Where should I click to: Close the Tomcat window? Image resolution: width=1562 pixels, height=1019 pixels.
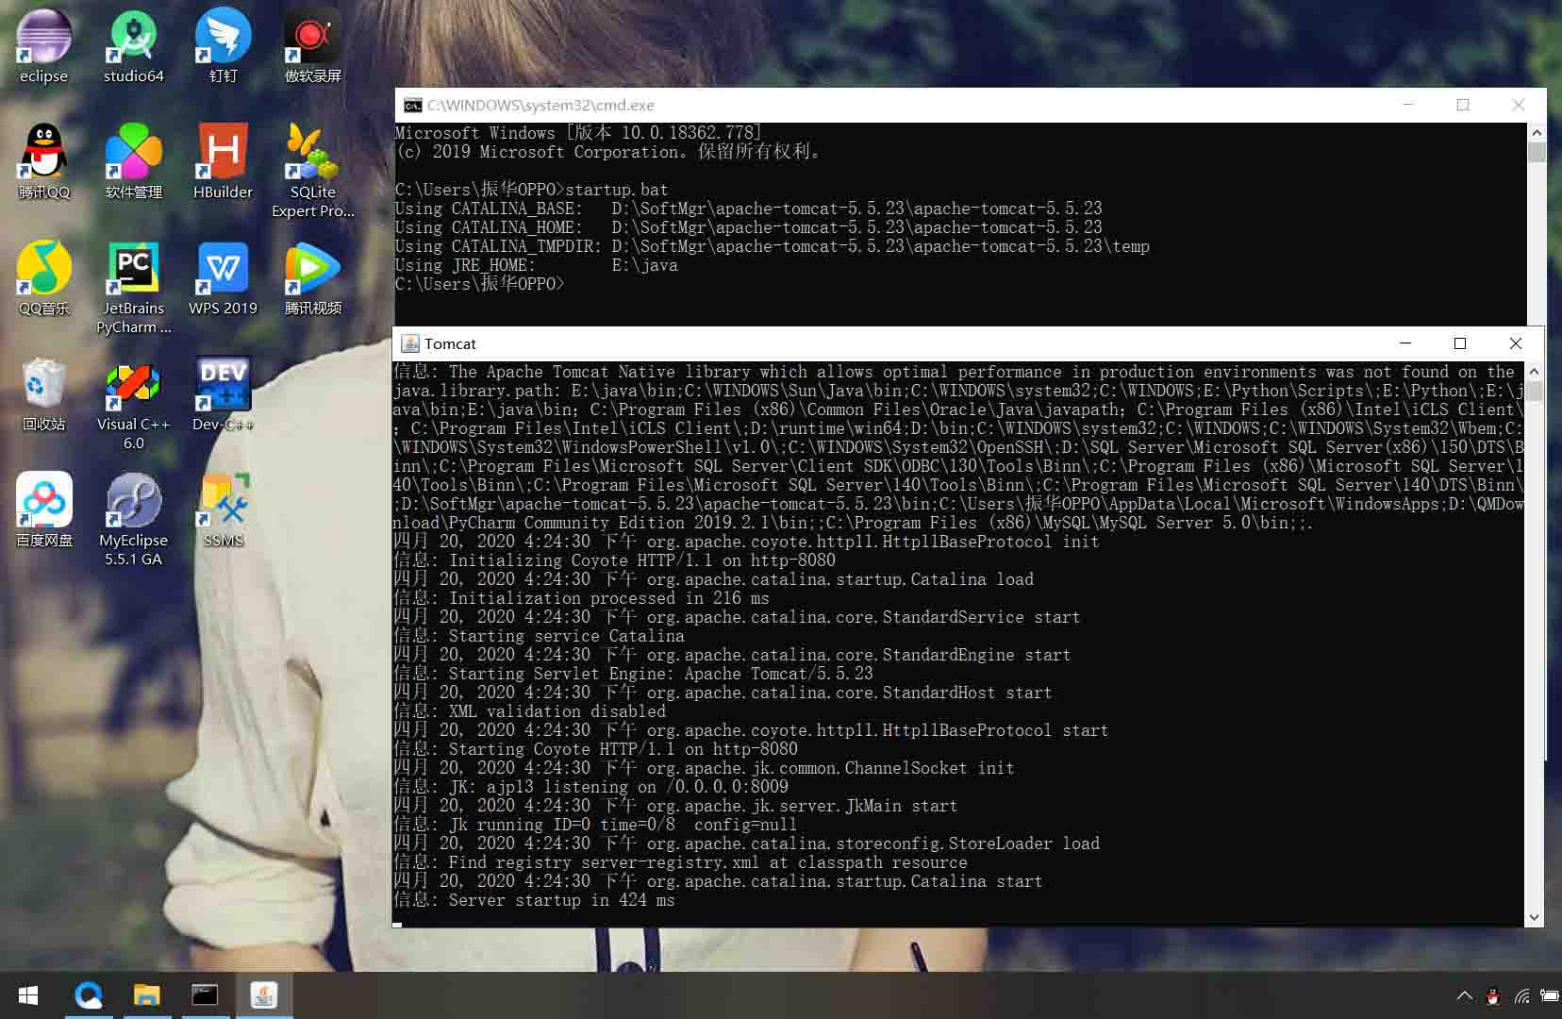click(x=1516, y=343)
